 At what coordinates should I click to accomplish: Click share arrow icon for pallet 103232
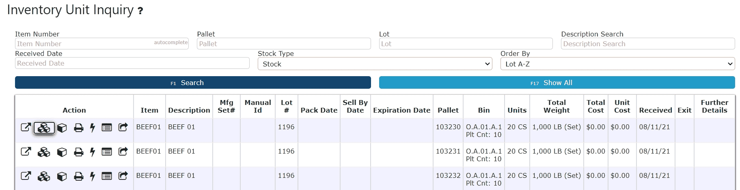click(123, 176)
